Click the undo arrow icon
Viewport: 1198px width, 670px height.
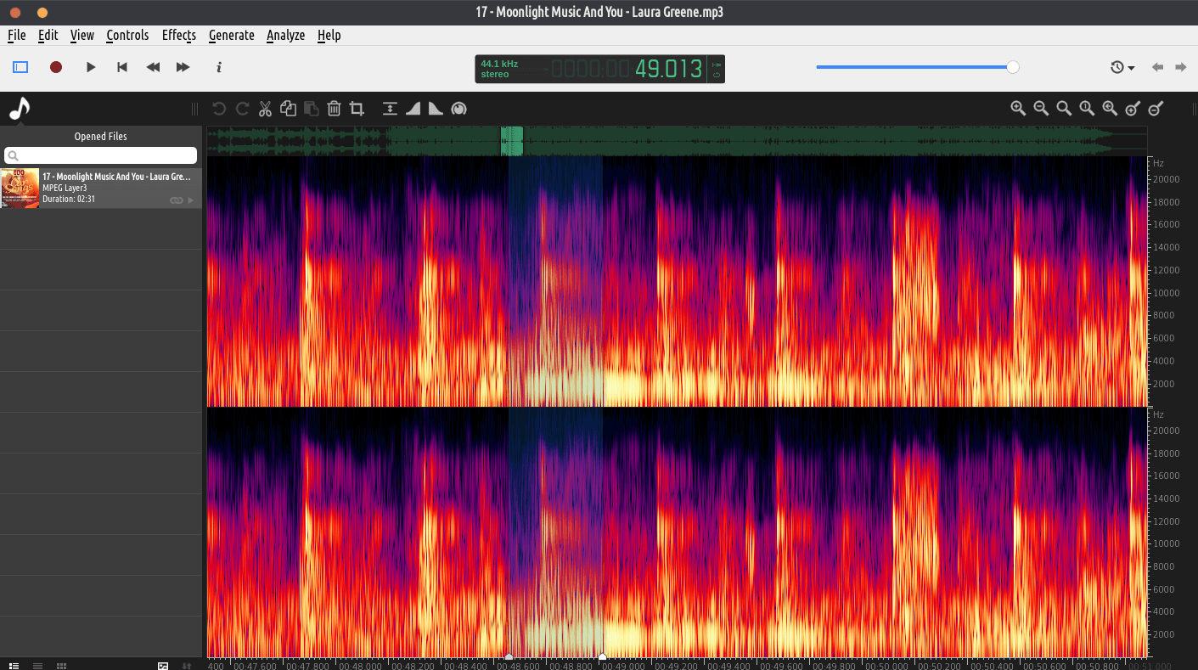(219, 109)
